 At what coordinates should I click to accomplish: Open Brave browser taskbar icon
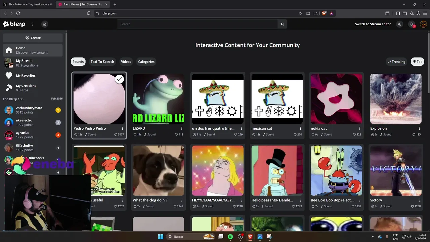coord(250,237)
